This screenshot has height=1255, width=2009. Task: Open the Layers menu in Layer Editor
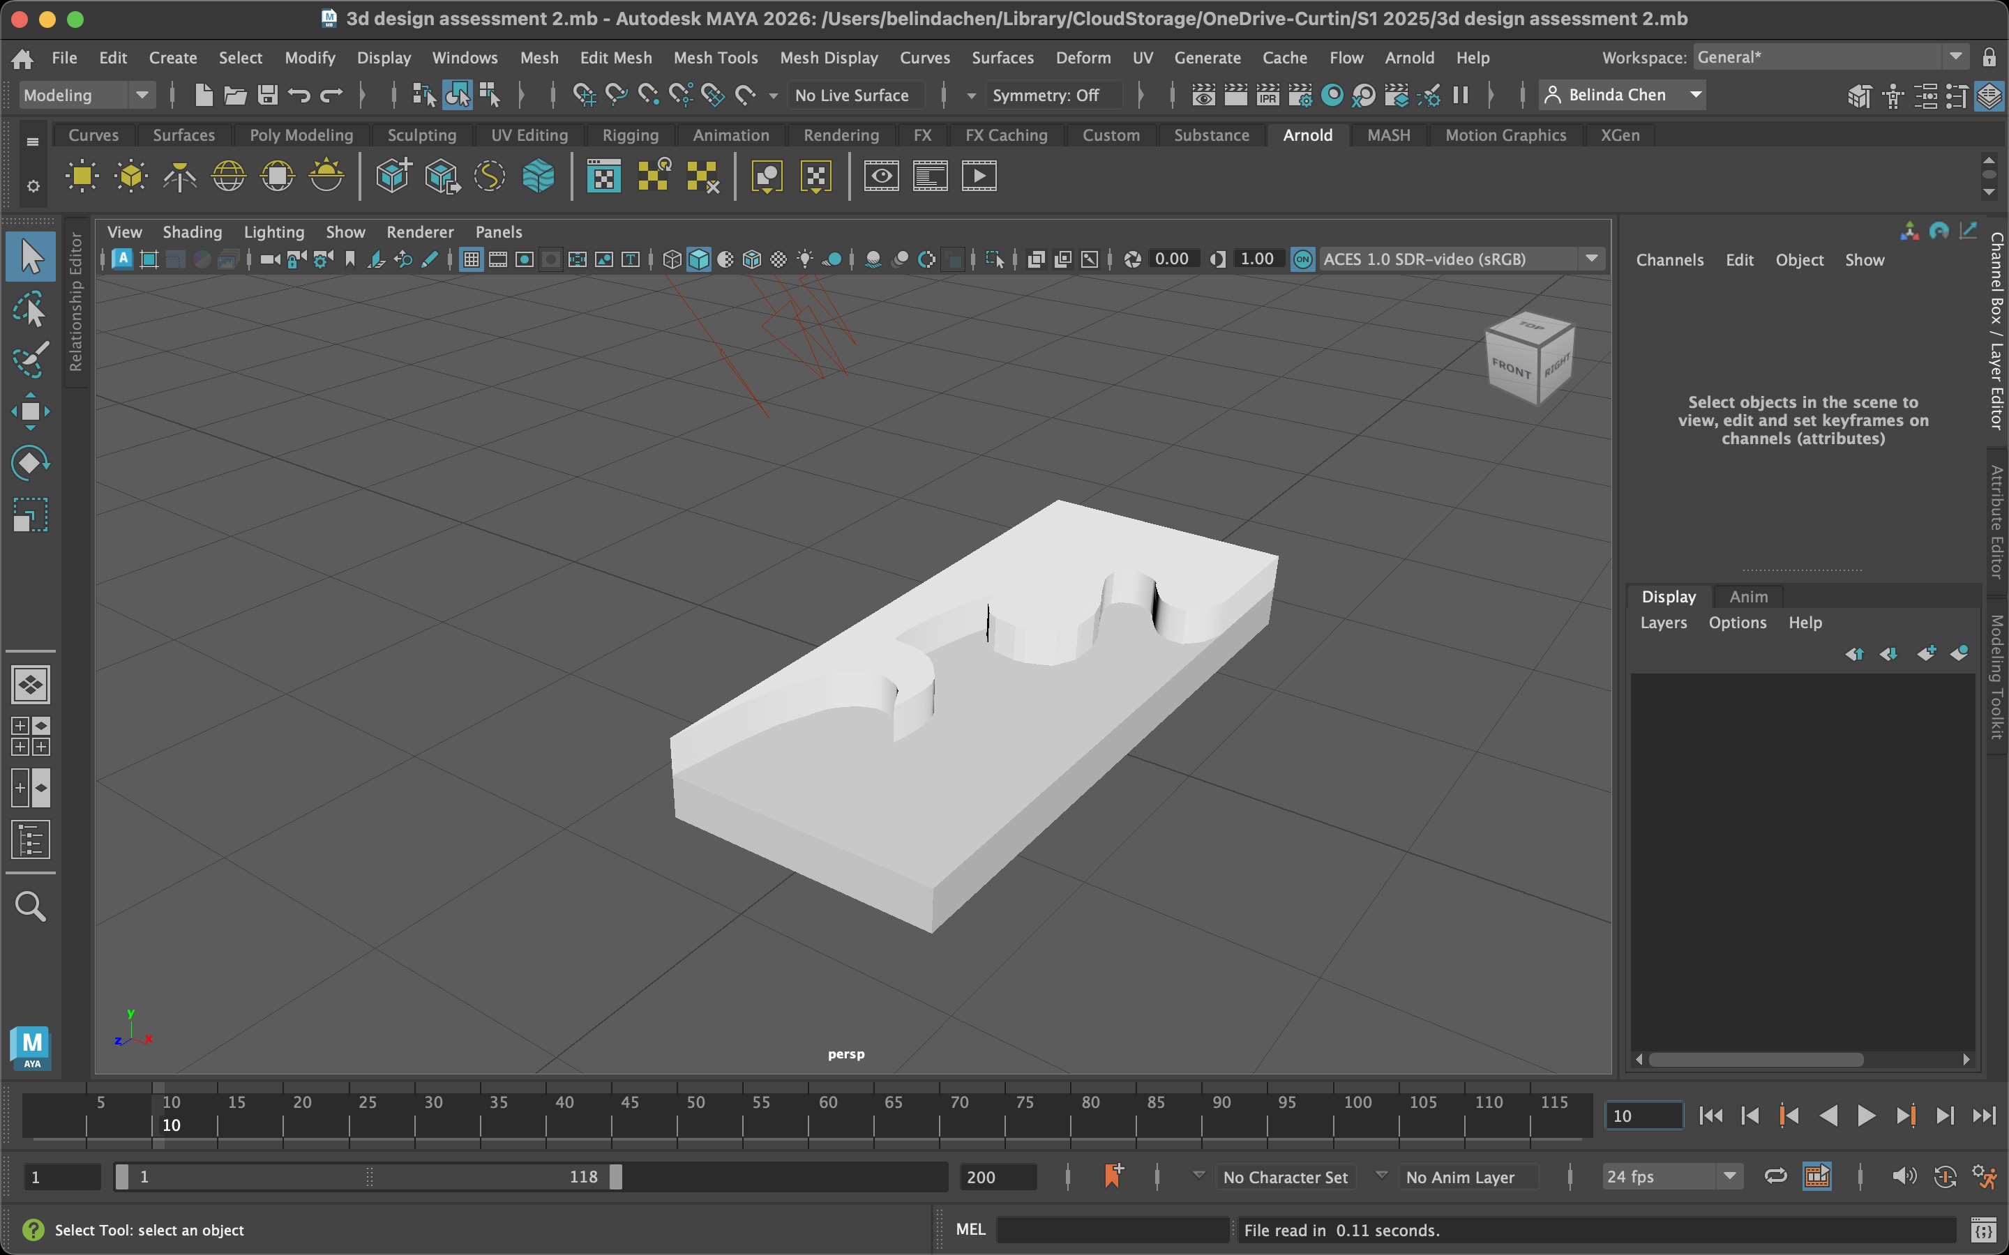tap(1664, 623)
